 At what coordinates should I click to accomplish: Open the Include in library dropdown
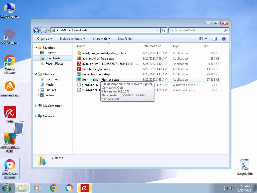coord(73,39)
